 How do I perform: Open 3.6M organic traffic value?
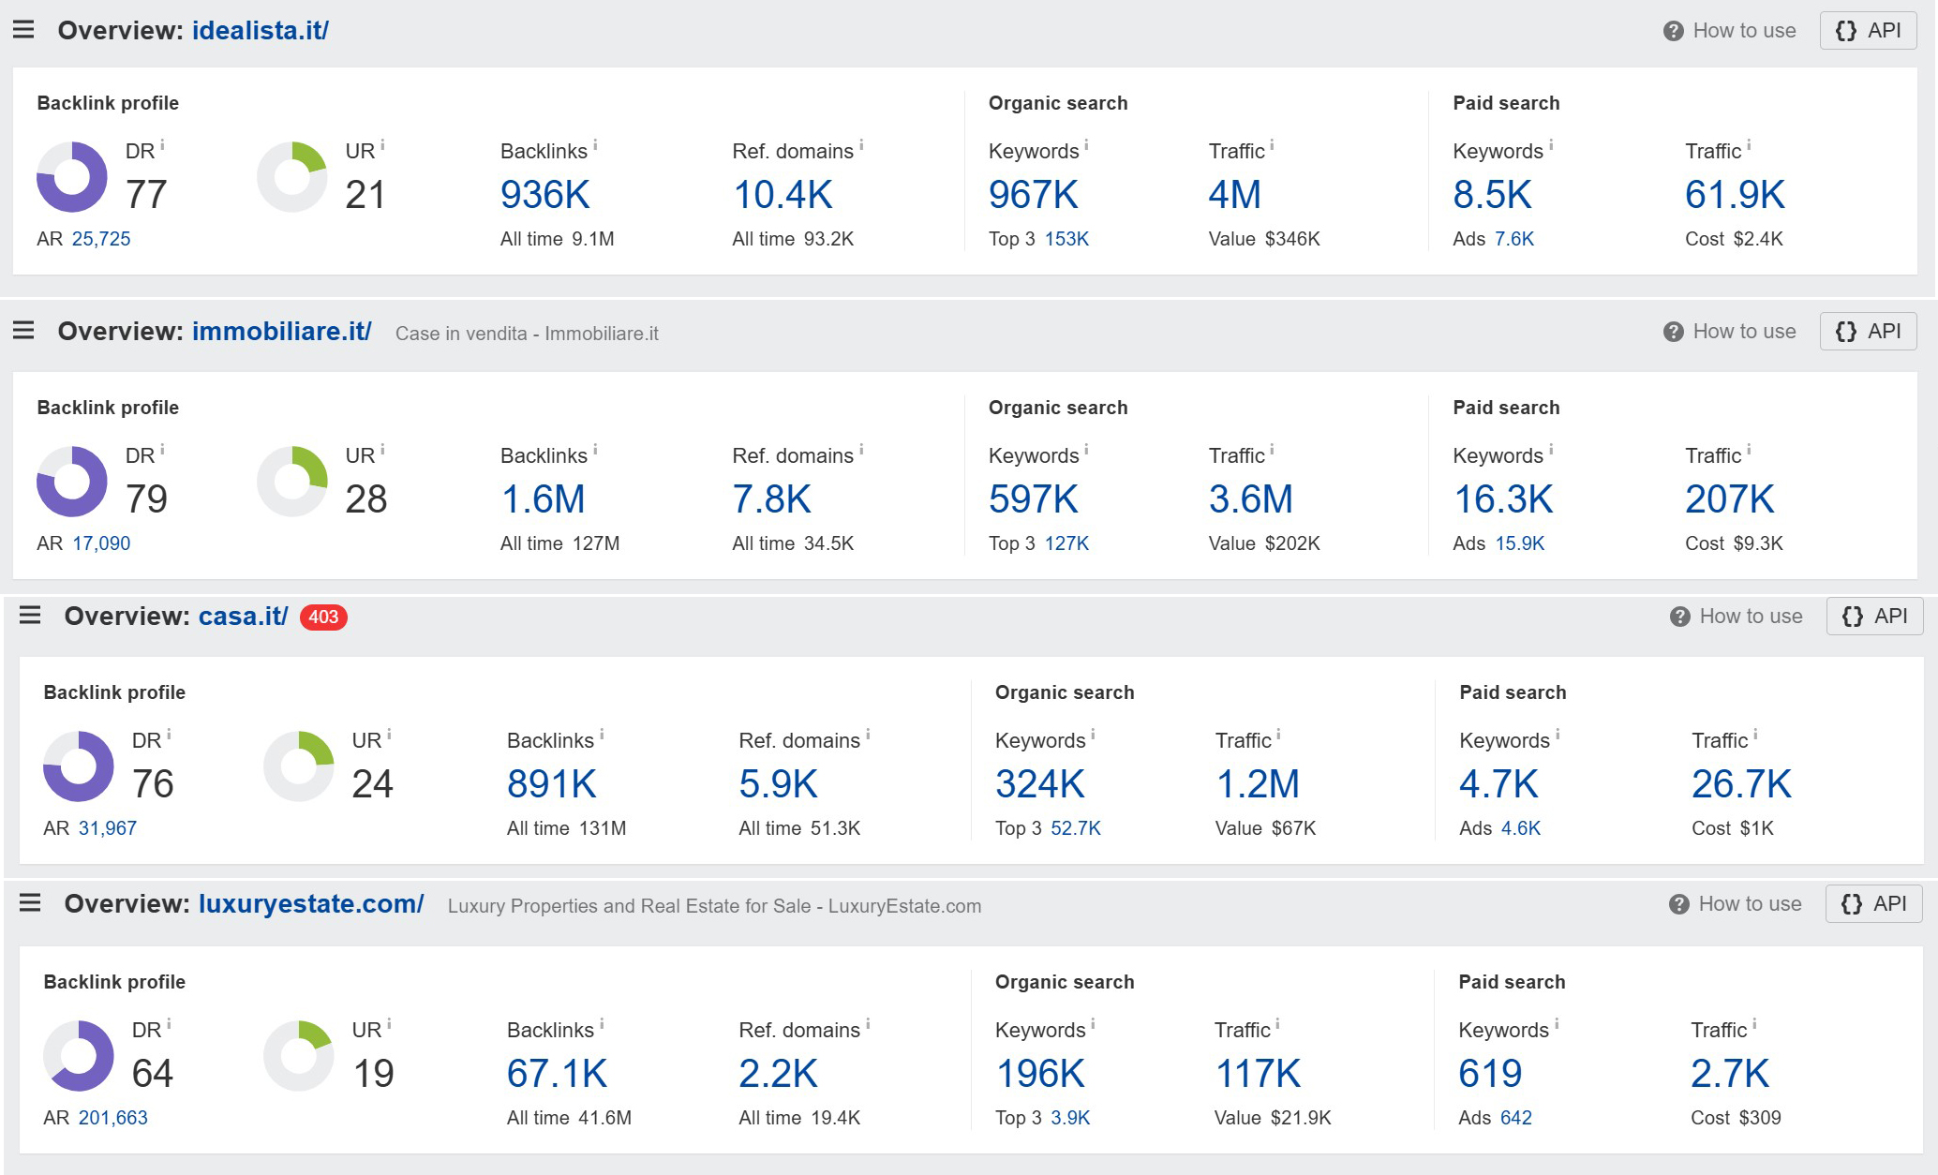tap(1251, 499)
